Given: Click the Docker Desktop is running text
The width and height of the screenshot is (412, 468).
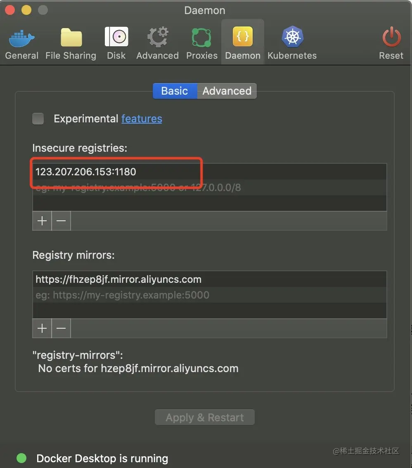Looking at the screenshot, I should pos(102,458).
